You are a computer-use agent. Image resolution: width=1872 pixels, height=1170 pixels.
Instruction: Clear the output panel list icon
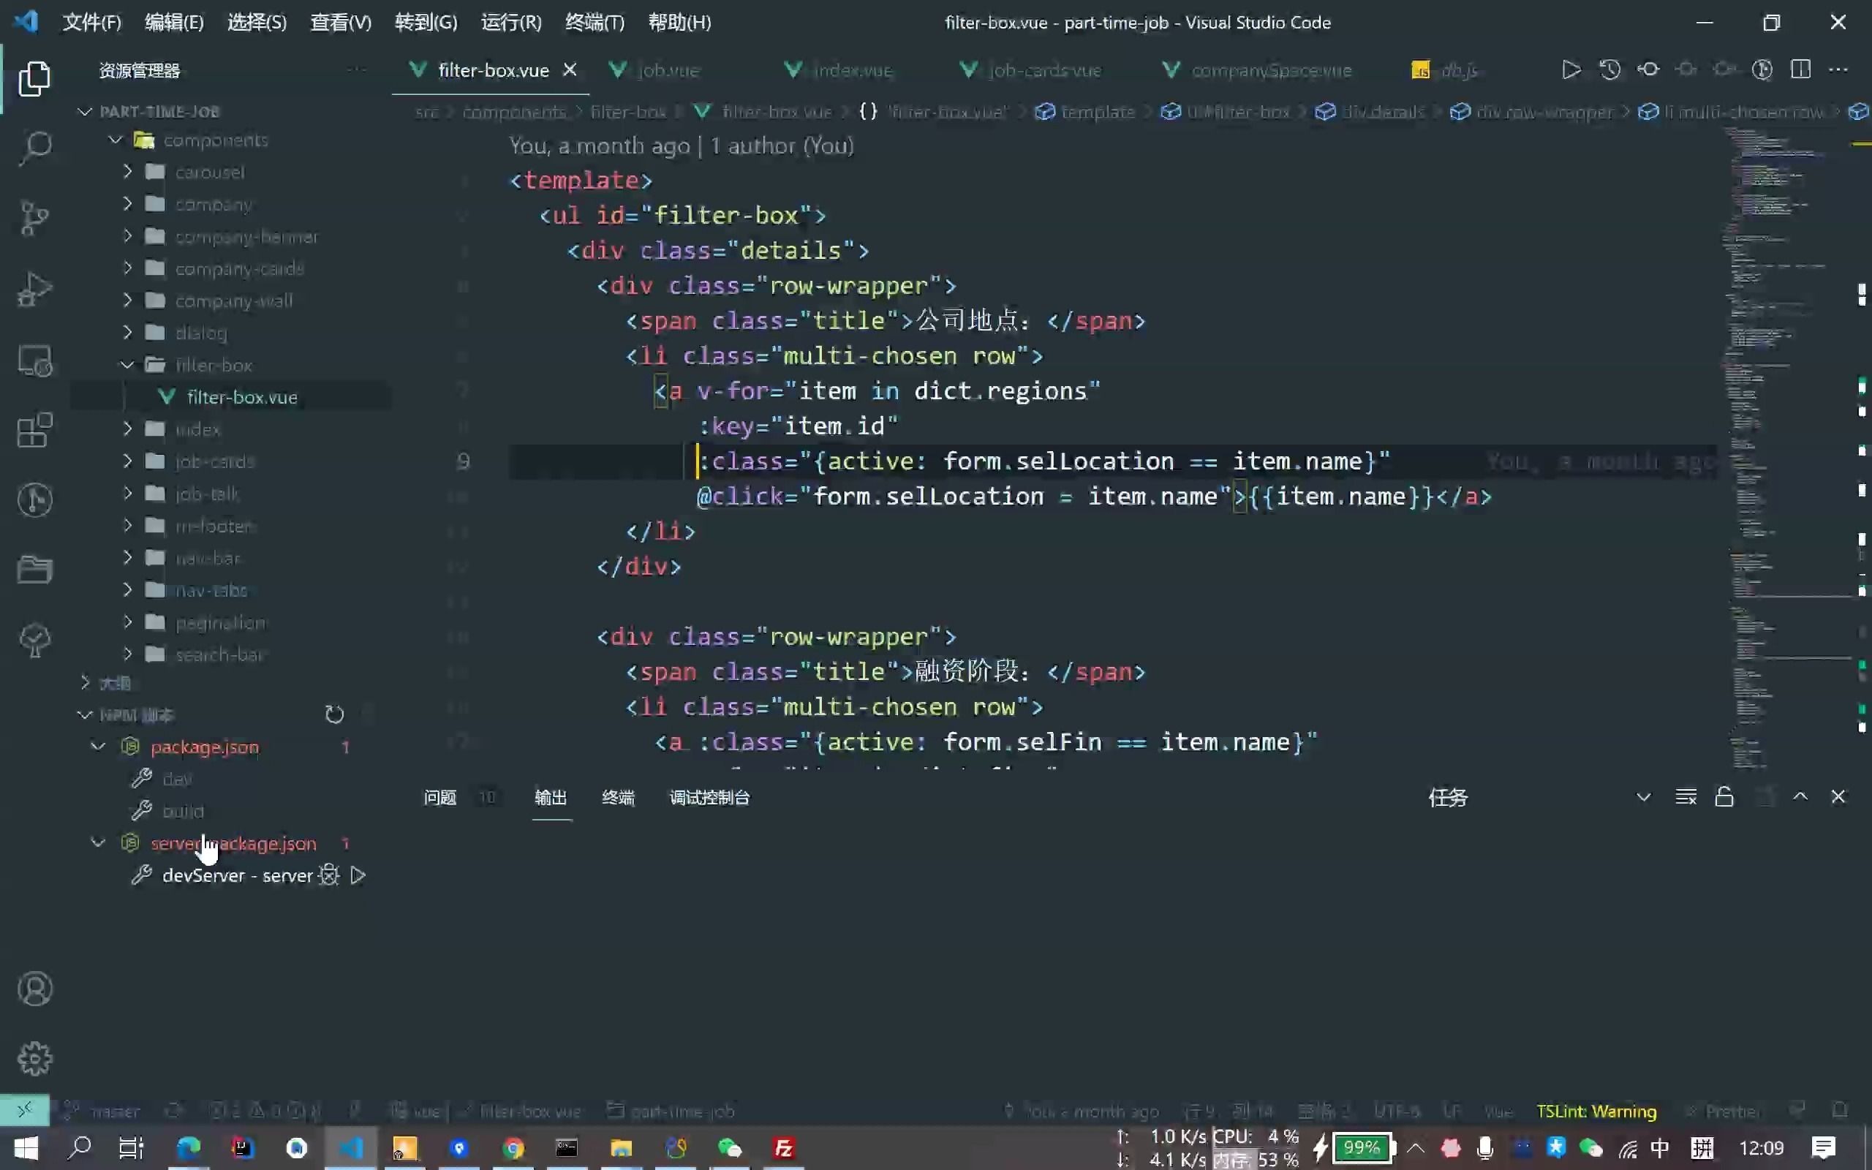point(1686,797)
